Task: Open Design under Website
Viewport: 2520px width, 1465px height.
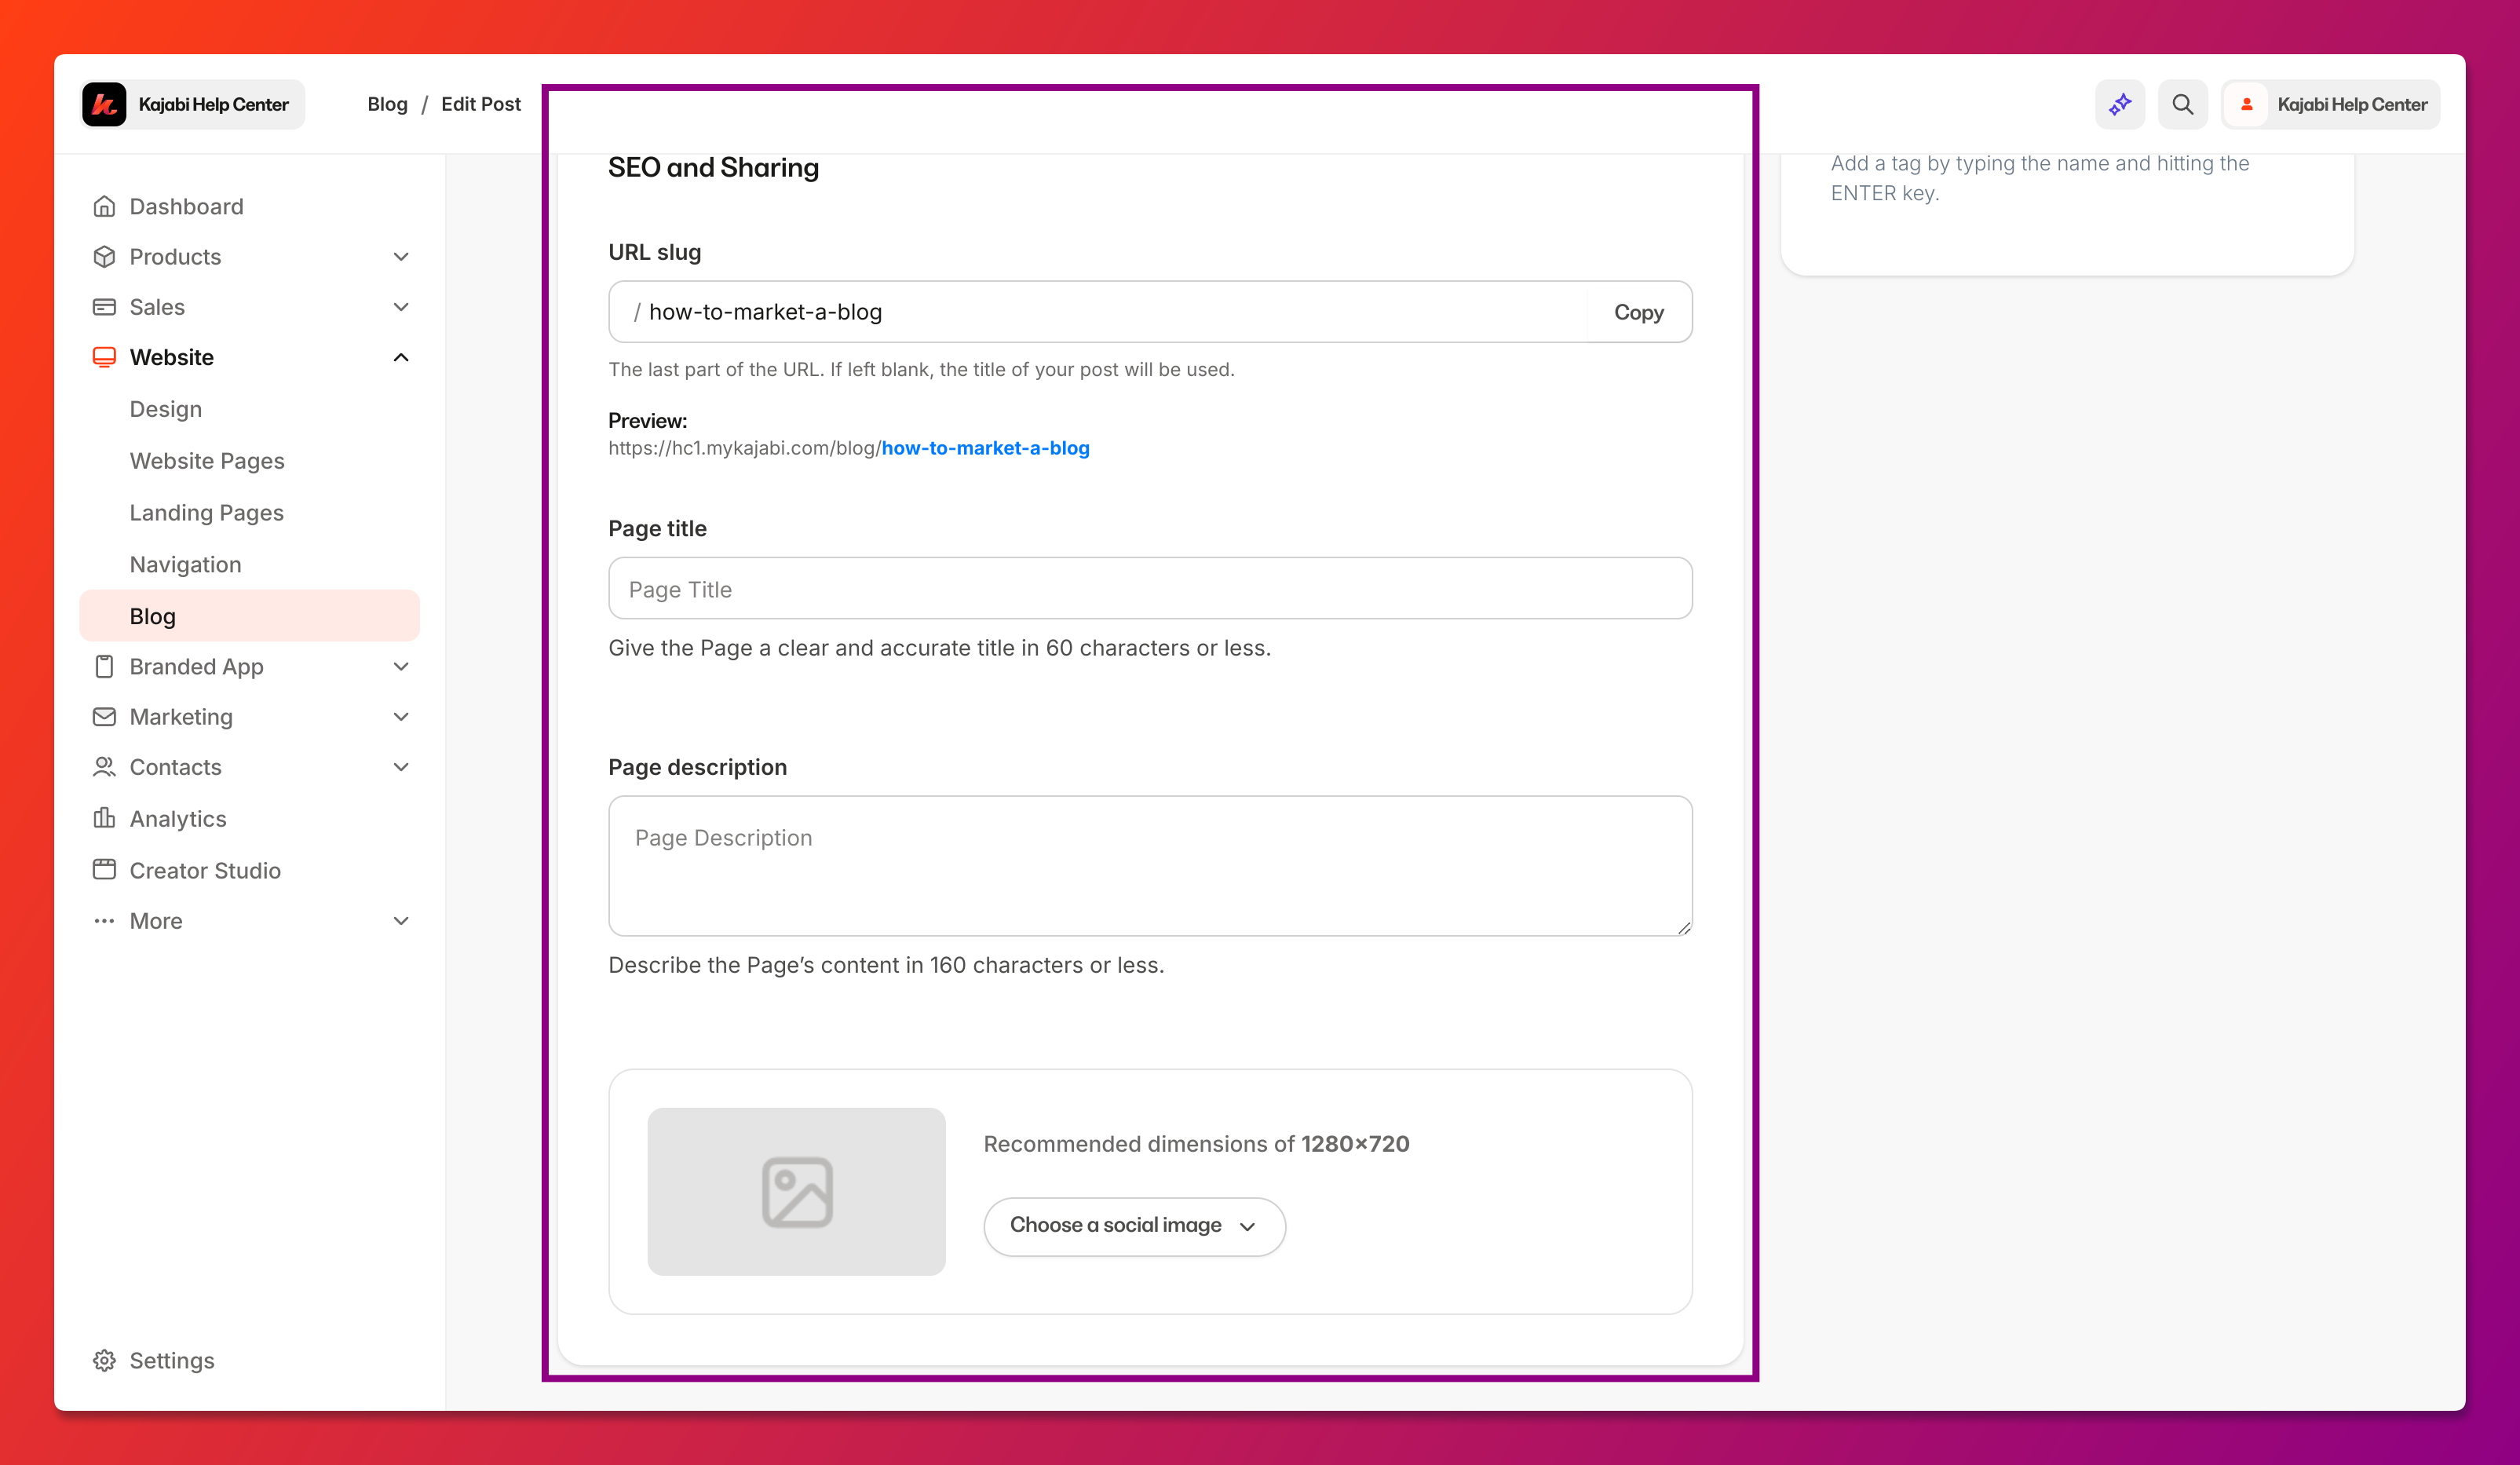Action: 166,409
